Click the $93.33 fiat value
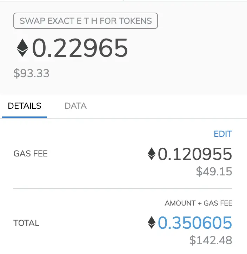 click(x=31, y=73)
